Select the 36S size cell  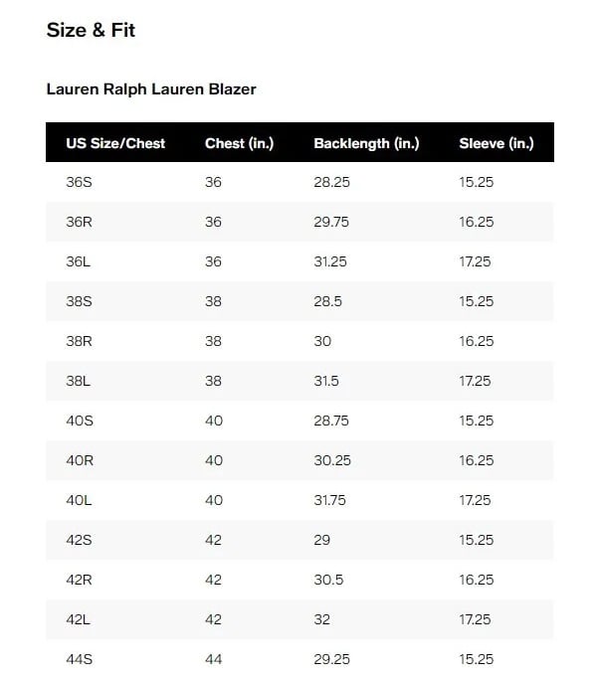(79, 183)
